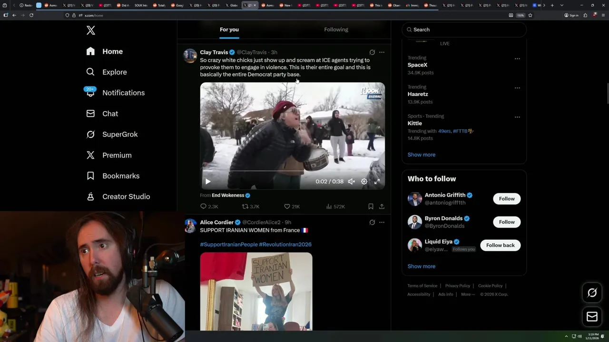Open Support Iranian Women photo
This screenshot has height=342, width=609.
(x=256, y=291)
